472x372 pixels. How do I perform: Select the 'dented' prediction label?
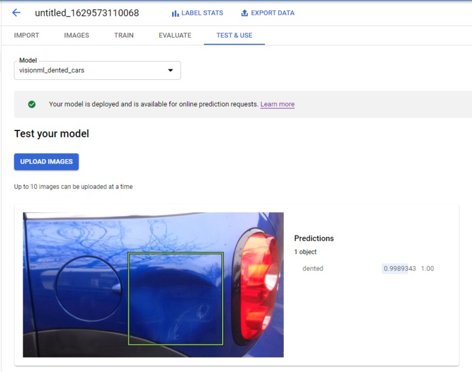(313, 269)
